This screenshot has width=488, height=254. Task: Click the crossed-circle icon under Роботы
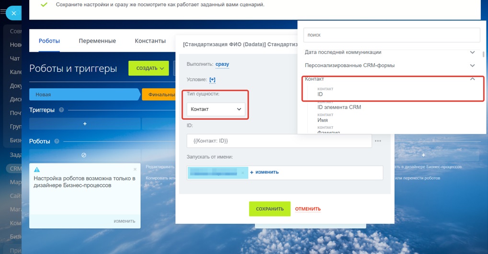tap(84, 155)
